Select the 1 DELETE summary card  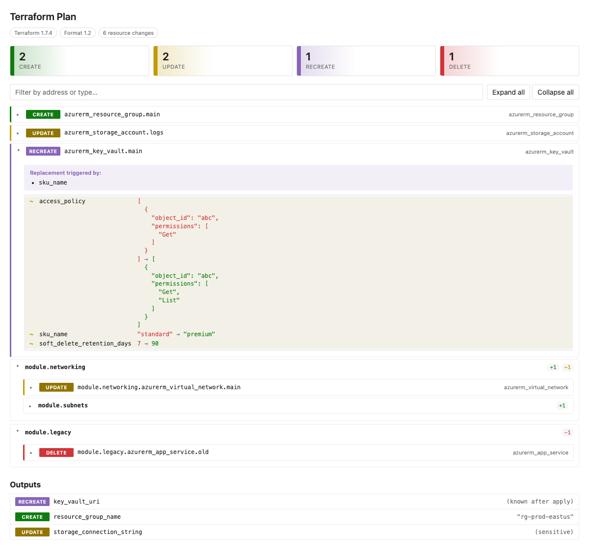pos(509,61)
